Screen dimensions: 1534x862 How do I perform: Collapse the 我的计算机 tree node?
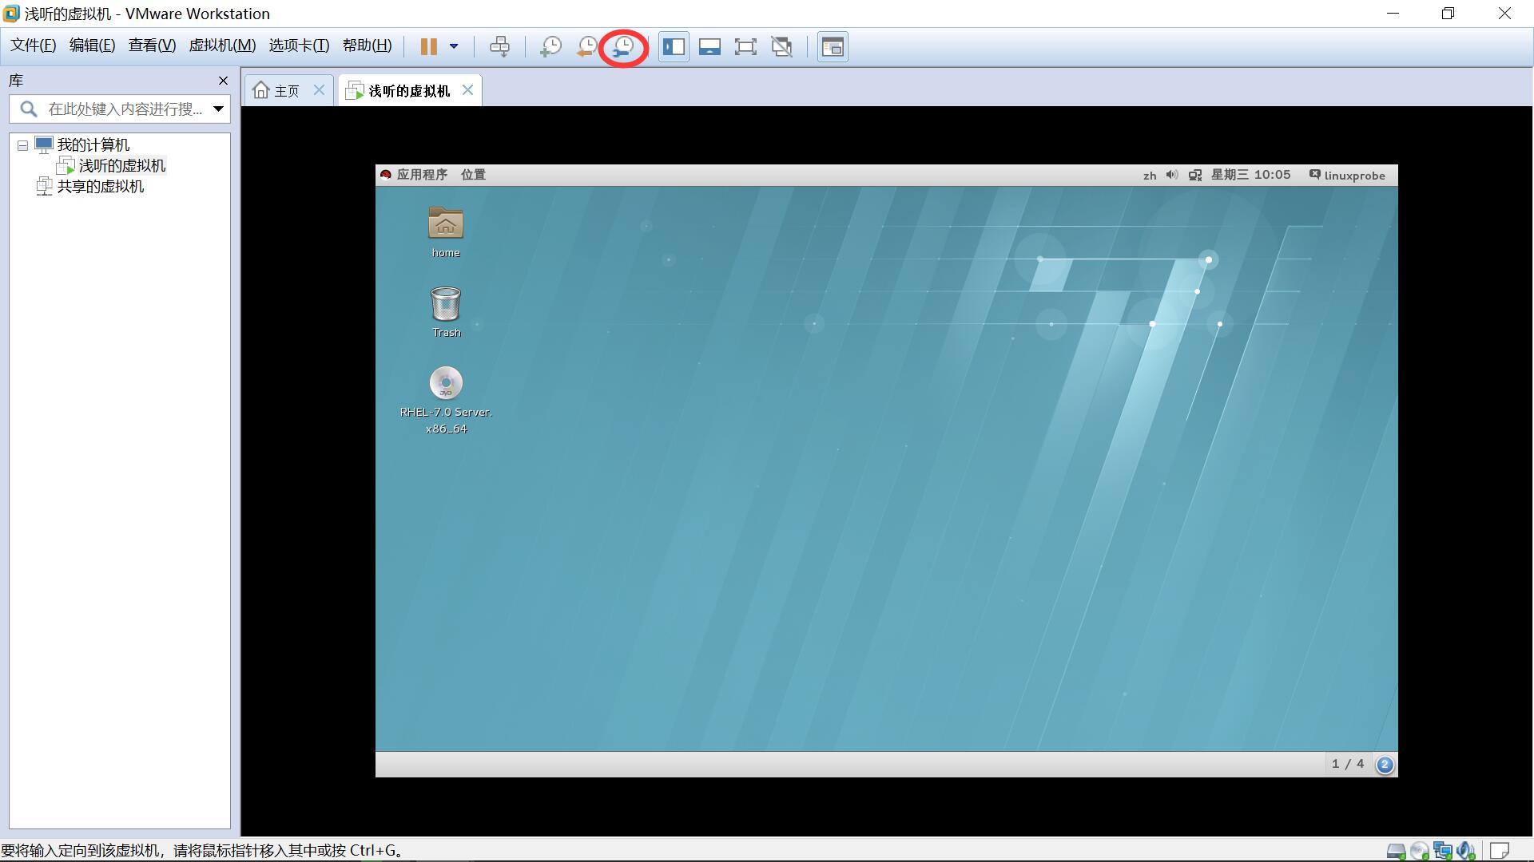click(x=22, y=145)
